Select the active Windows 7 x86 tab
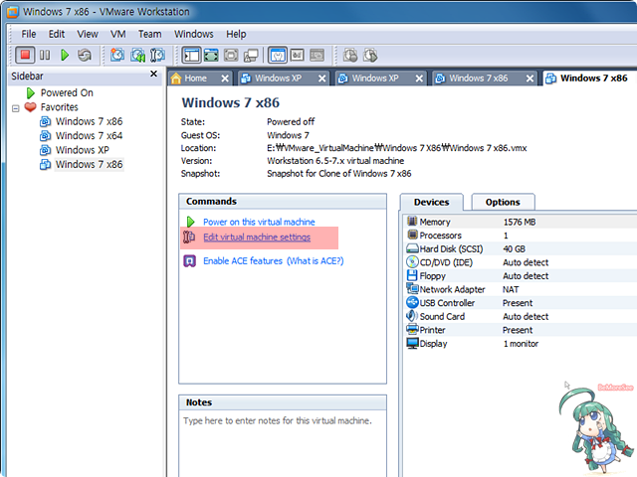The image size is (637, 477). 590,79
